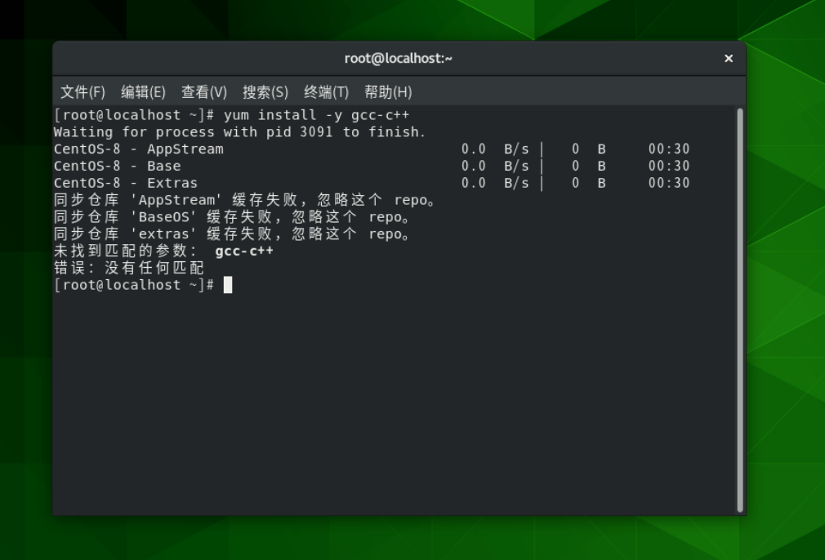Click the 'CentOS-8 - Extras' line
Image resolution: width=825 pixels, height=560 pixels.
click(372, 183)
